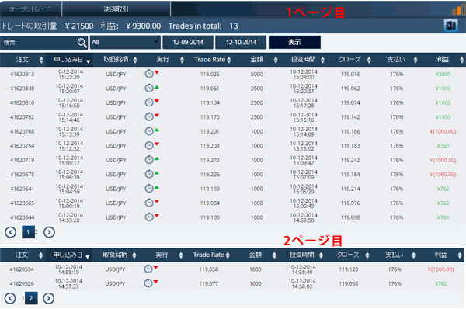The image size is (466, 309).
Task: Click the 表示 button
Action: (294, 42)
